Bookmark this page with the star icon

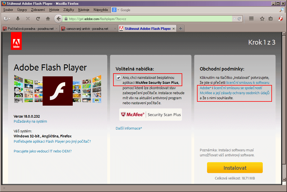262,19
